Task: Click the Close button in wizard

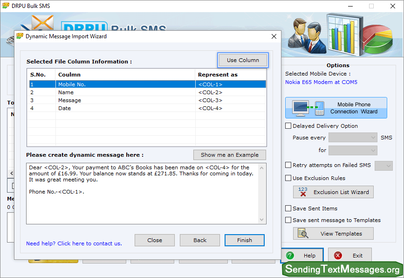Action: 155,240
